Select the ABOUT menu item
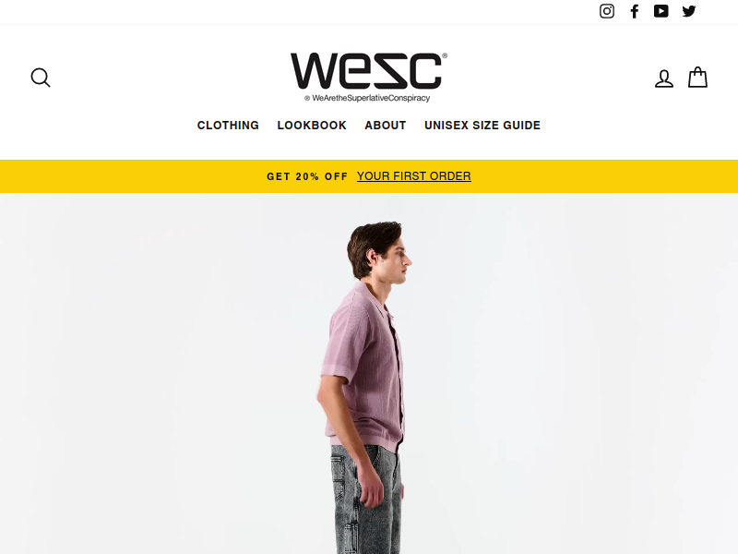The width and height of the screenshot is (738, 554). (x=386, y=126)
